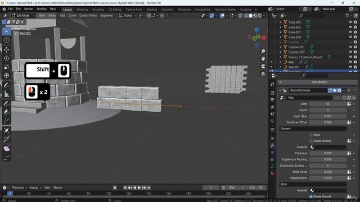Hide Cylinder.001 in viewport

click(350, 47)
